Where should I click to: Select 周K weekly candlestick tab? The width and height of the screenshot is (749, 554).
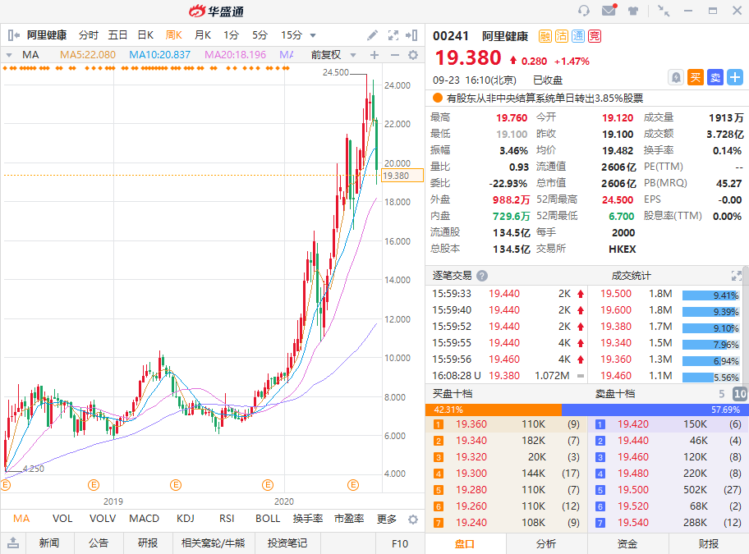click(x=174, y=34)
